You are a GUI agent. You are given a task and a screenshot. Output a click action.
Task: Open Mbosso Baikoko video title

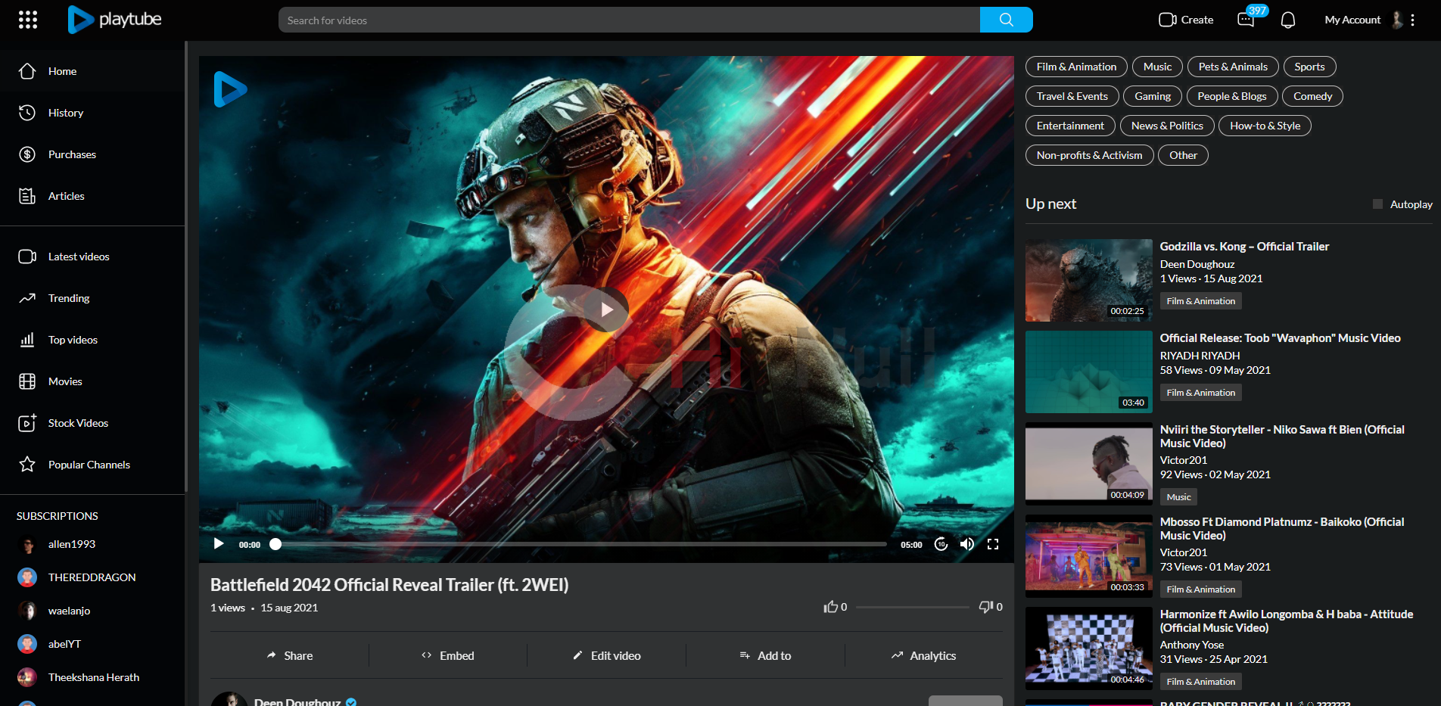pyautogui.click(x=1282, y=529)
